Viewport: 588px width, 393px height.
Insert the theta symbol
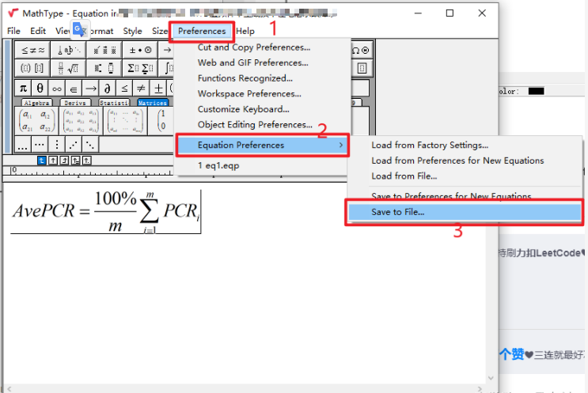[40, 89]
